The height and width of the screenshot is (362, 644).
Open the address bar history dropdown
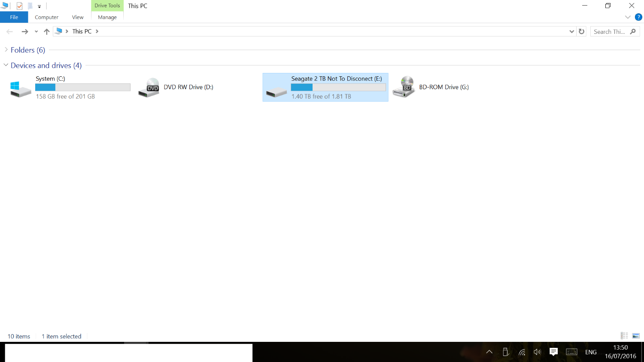tap(571, 31)
